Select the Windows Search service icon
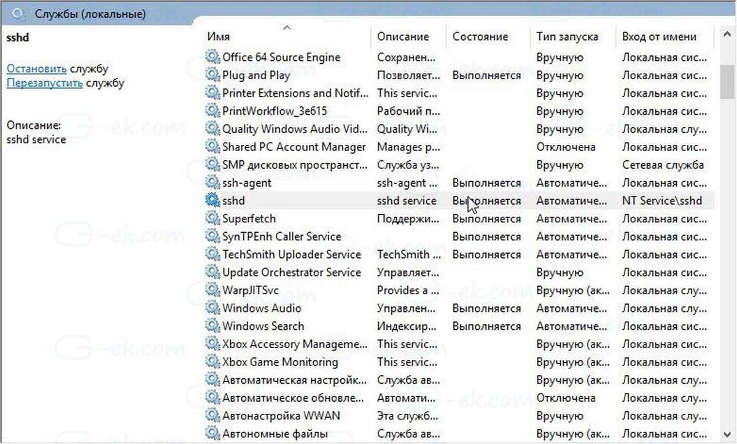Screen dimensions: 737x444 click(x=213, y=326)
